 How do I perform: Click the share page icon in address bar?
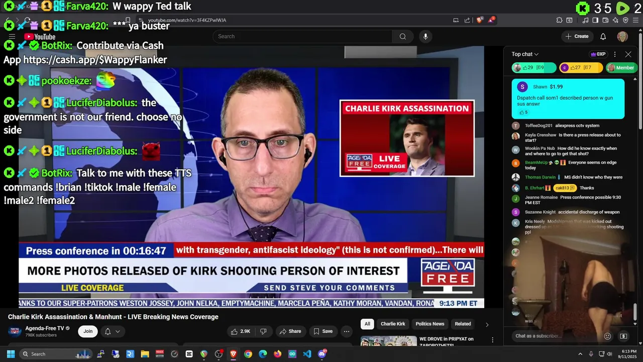(467, 20)
